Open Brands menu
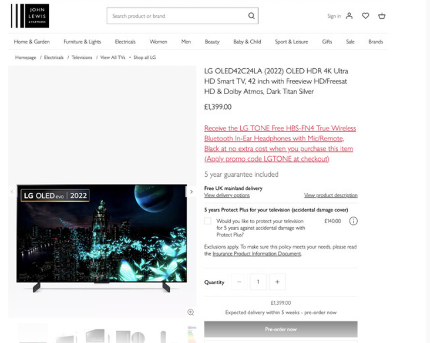 [376, 42]
